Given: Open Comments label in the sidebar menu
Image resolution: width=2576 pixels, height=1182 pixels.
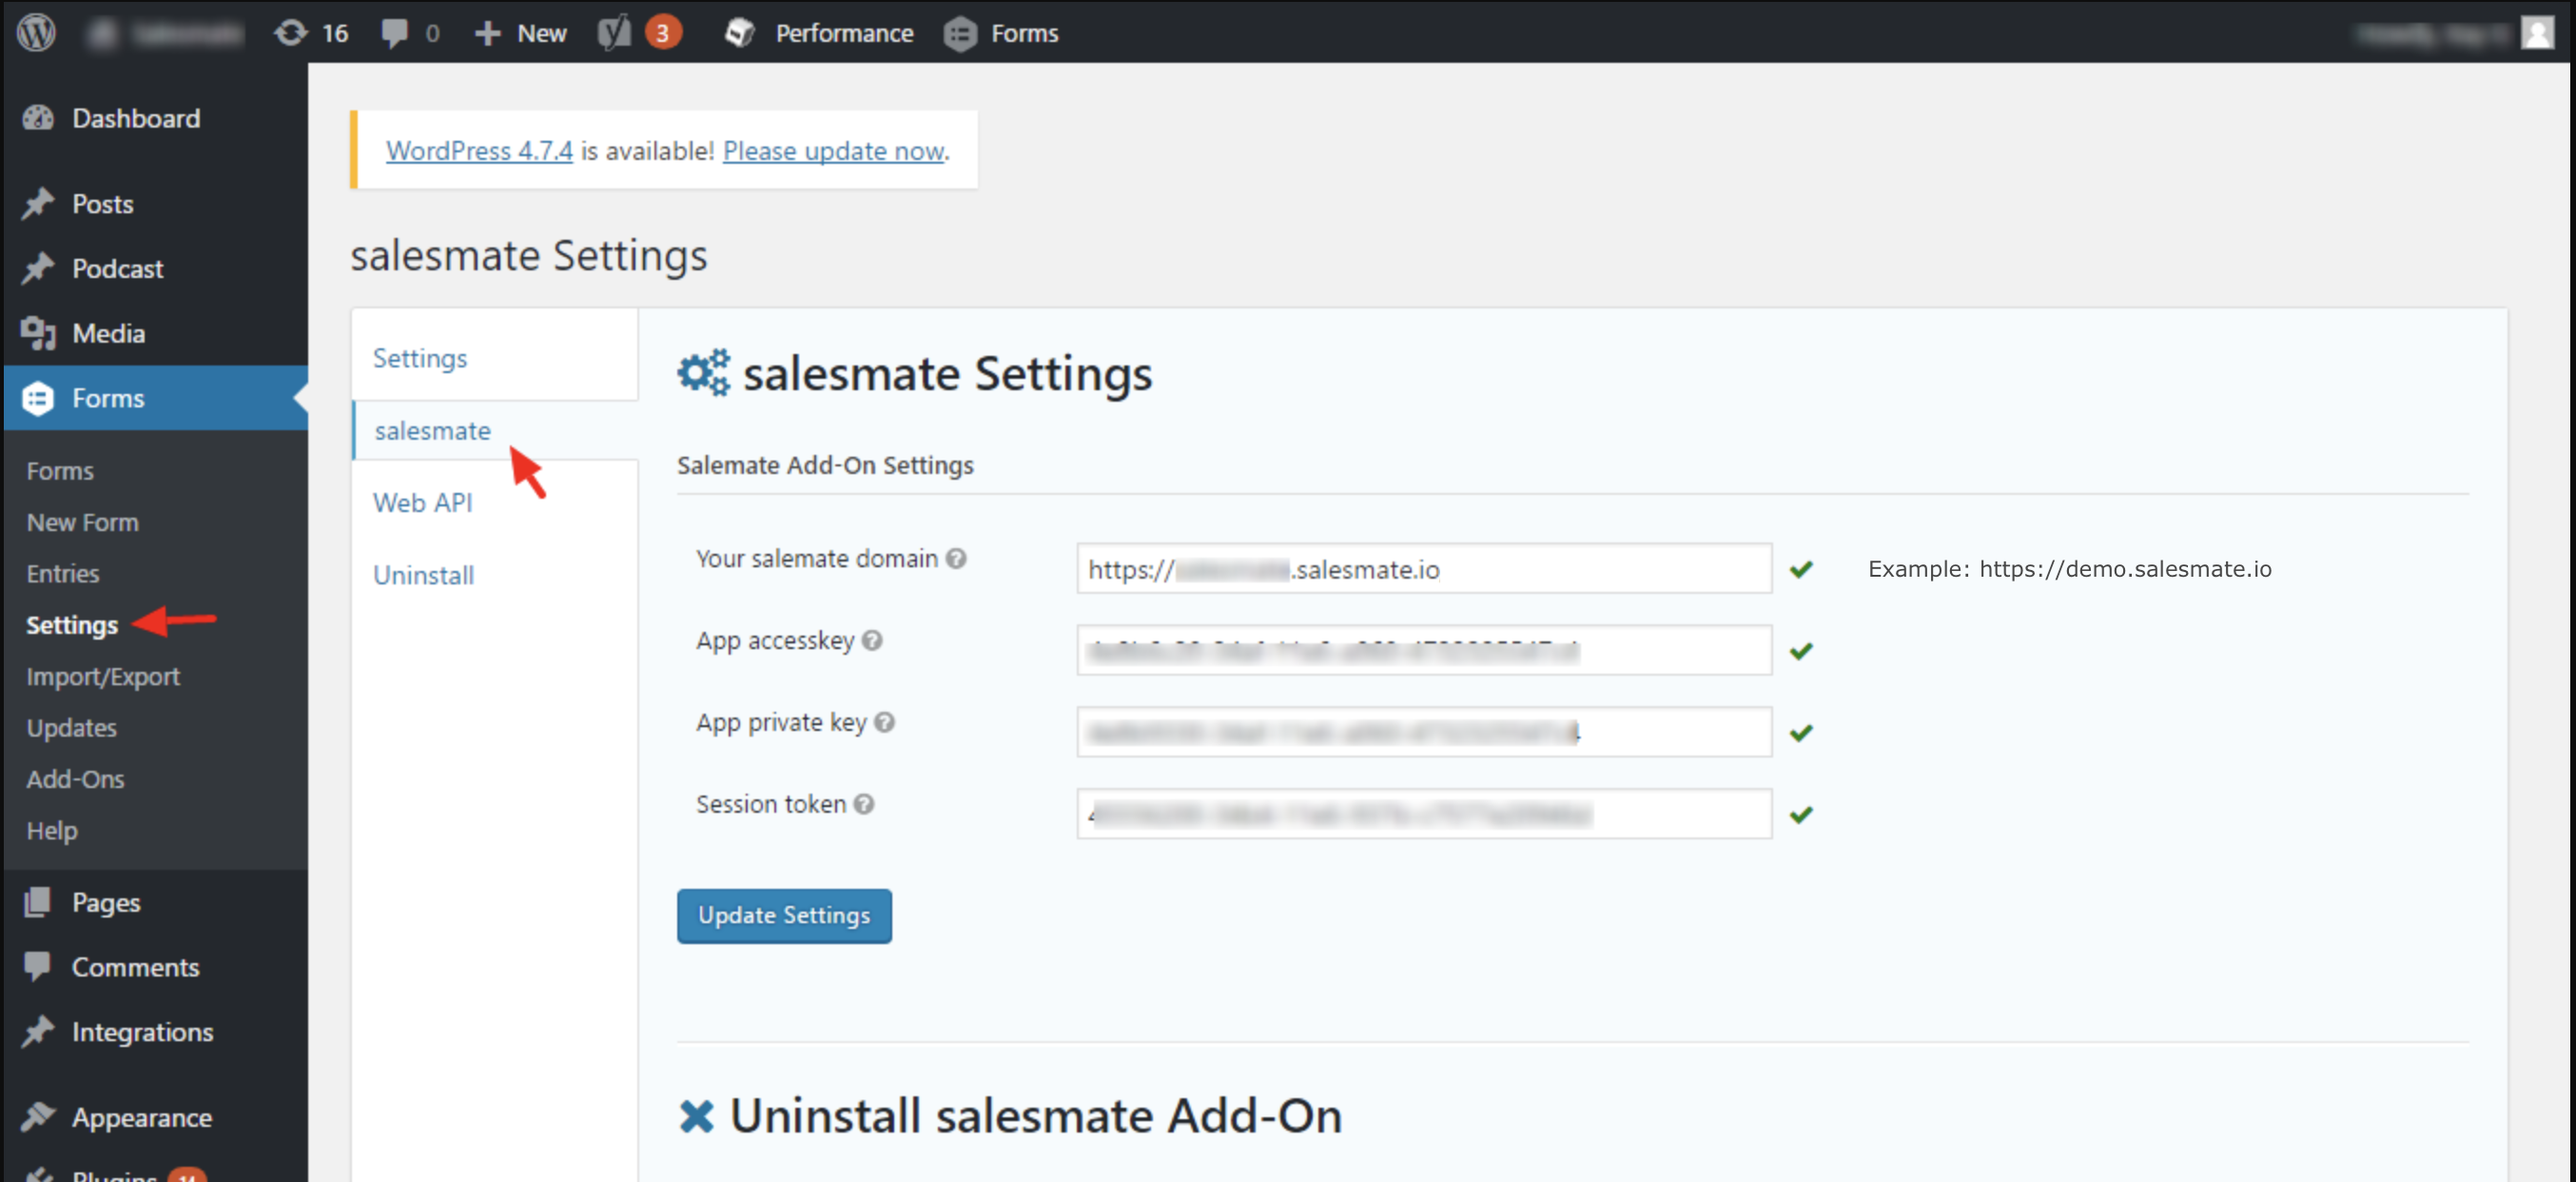Looking at the screenshot, I should (x=136, y=968).
